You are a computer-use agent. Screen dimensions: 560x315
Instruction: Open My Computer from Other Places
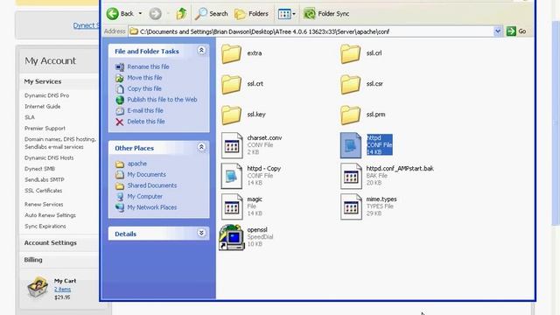tap(144, 196)
